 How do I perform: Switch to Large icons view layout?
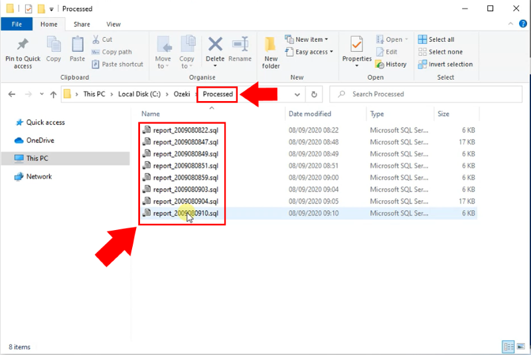coord(521,346)
